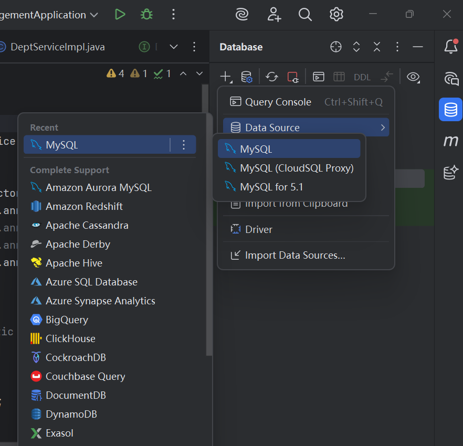Start debugging with the bug icon
This screenshot has width=463, height=446.
click(146, 14)
